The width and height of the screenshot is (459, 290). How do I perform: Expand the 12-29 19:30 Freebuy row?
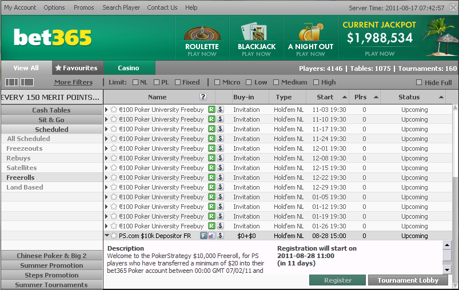pyautogui.click(x=106, y=187)
